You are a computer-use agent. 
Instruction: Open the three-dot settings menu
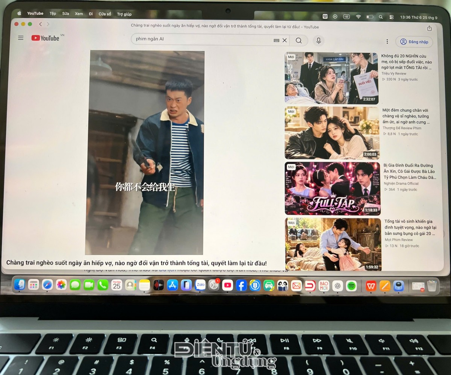coord(387,41)
